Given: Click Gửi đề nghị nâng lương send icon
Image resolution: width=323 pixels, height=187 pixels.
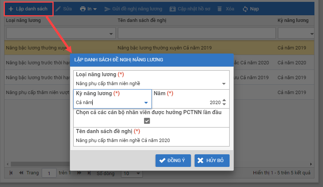Looking at the screenshot, I should coord(108,9).
